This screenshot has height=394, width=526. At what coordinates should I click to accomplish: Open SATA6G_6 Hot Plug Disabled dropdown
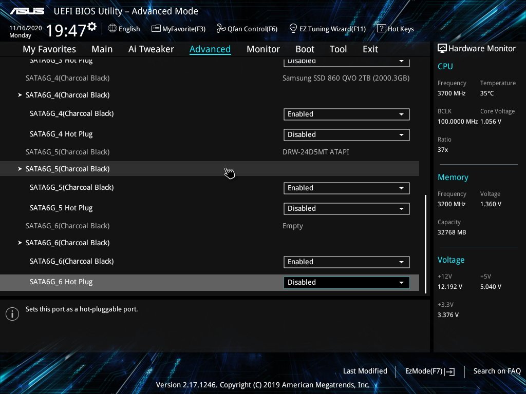(x=347, y=283)
